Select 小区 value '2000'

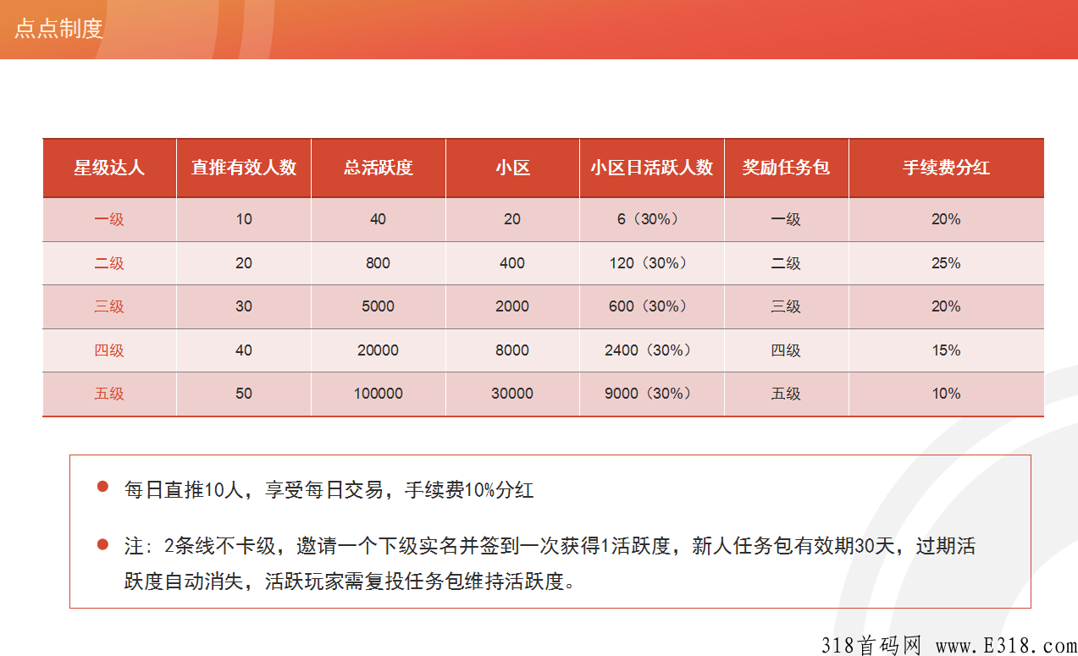(x=512, y=306)
